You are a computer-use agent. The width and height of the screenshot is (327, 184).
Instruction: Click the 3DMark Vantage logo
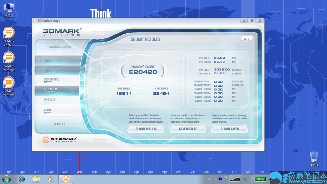(x=62, y=32)
